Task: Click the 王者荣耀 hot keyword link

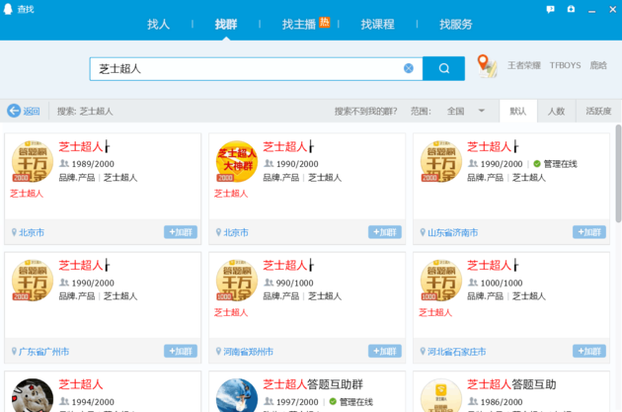Action: click(523, 66)
